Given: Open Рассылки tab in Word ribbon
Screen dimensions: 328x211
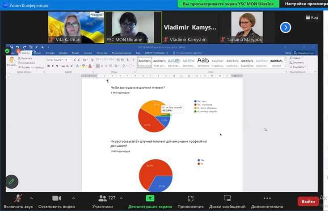Looking at the screenshot, I should coord(102,53).
